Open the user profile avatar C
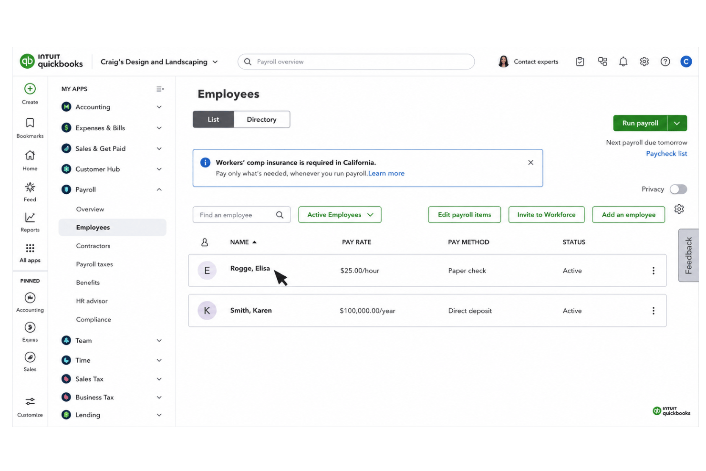This screenshot has height=471, width=706. tap(686, 62)
